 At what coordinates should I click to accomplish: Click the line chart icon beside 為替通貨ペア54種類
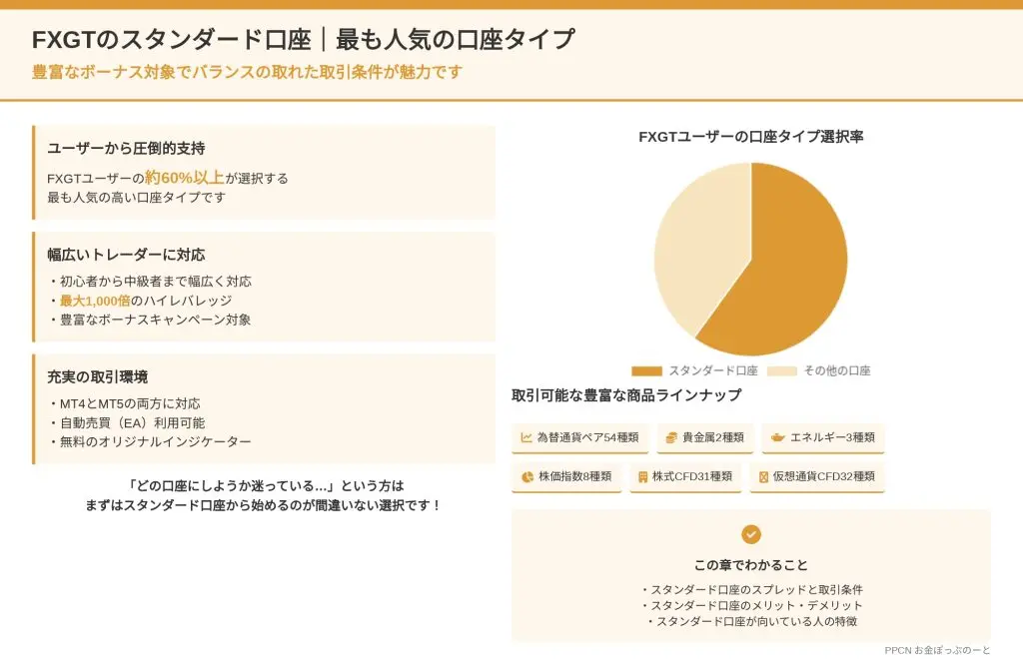(526, 437)
